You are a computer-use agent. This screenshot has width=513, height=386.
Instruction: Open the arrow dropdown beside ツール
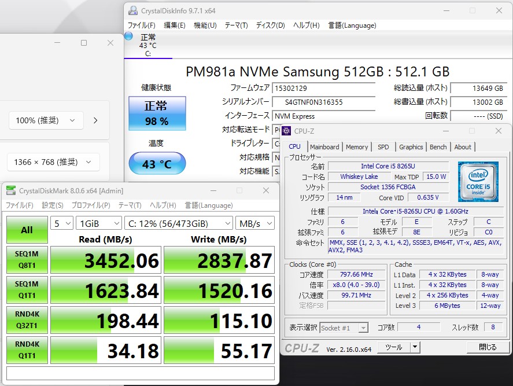[415, 347]
